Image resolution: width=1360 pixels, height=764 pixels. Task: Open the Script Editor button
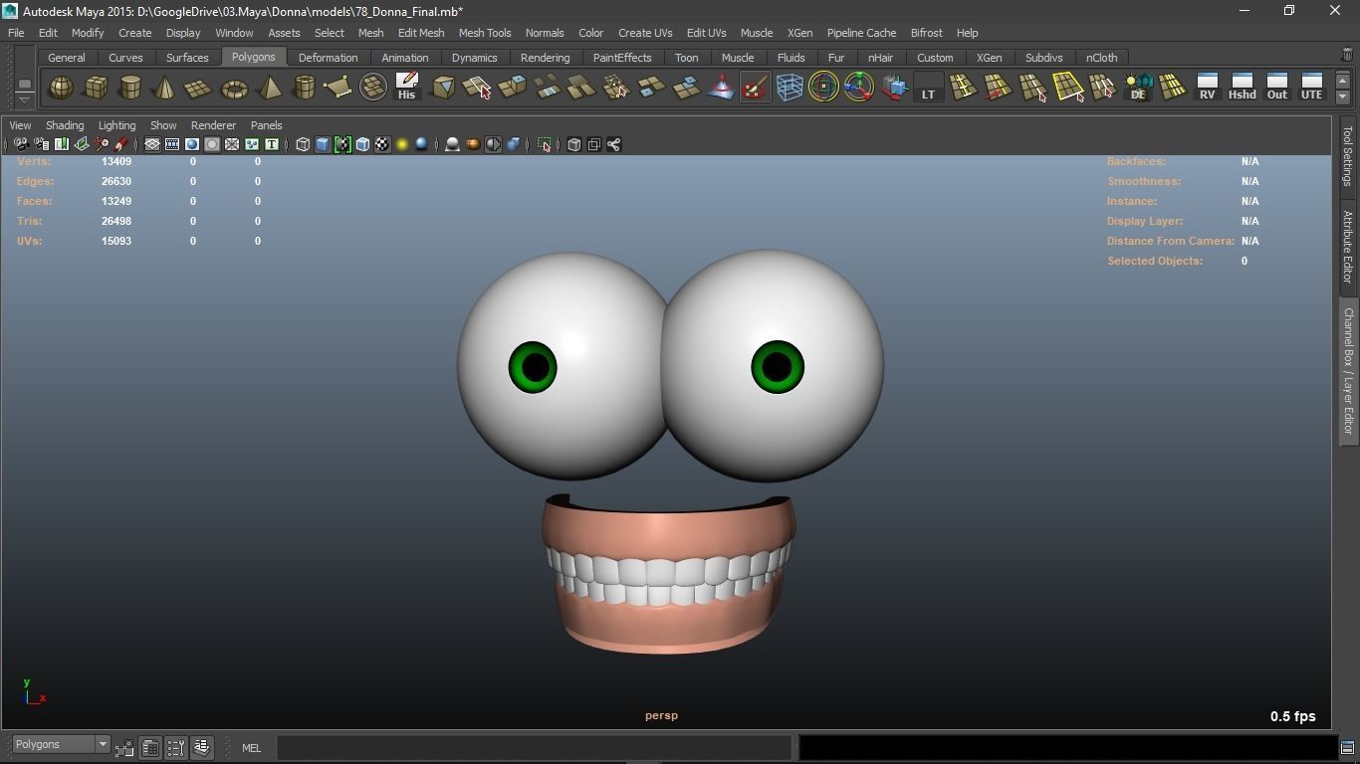click(x=1347, y=748)
